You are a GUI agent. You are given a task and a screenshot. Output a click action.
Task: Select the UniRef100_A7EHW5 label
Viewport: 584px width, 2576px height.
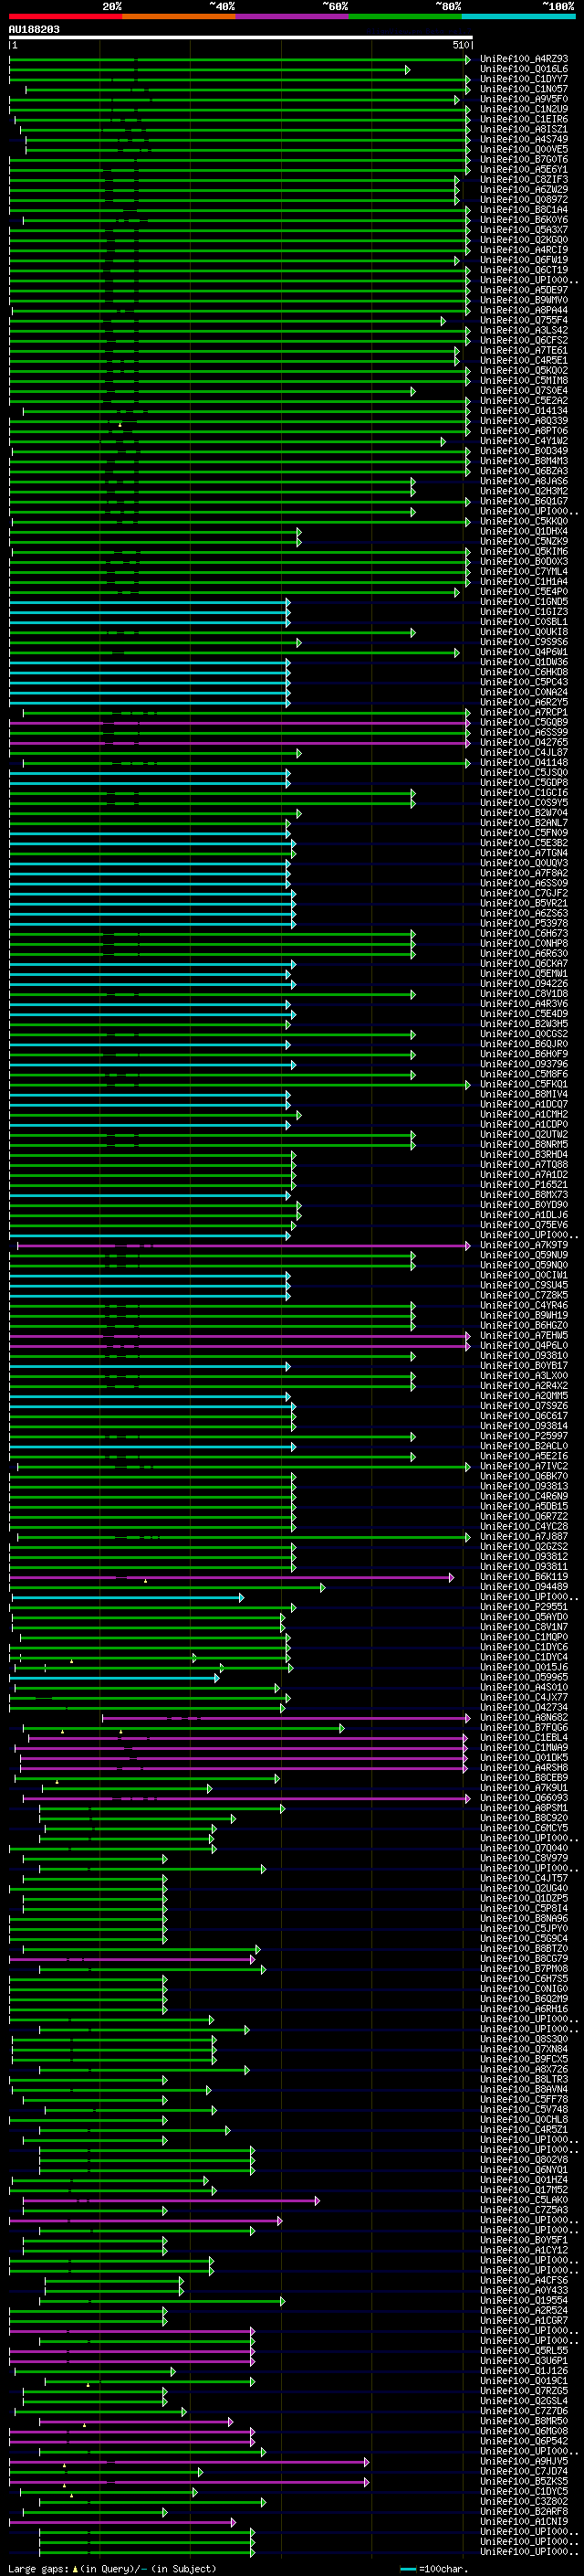tap(524, 1336)
